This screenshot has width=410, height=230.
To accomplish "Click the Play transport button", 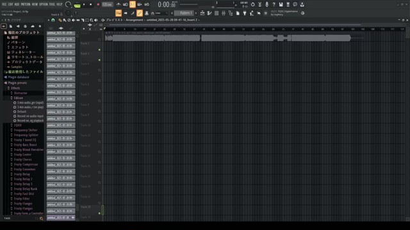I will tap(84, 4).
